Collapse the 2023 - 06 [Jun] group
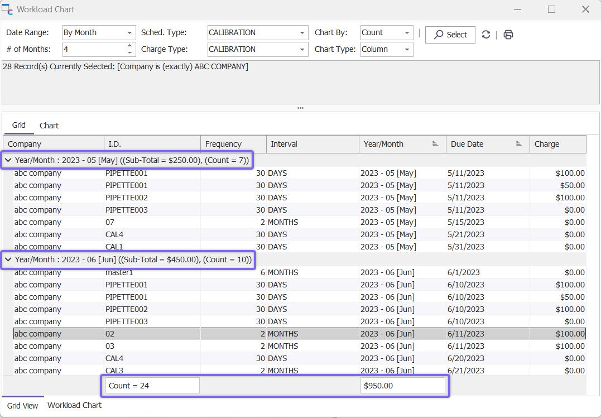This screenshot has height=418, width=601. 8,260
